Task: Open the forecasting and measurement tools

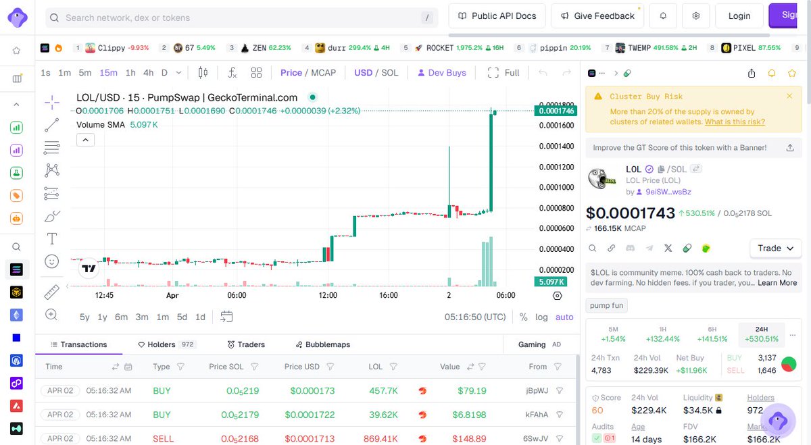Action: (52, 193)
